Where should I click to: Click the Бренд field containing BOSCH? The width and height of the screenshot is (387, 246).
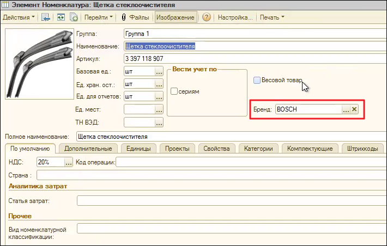(x=309, y=109)
